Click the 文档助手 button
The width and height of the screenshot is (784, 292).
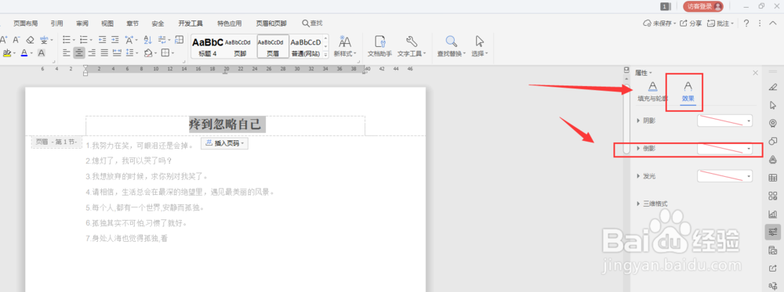coord(380,46)
